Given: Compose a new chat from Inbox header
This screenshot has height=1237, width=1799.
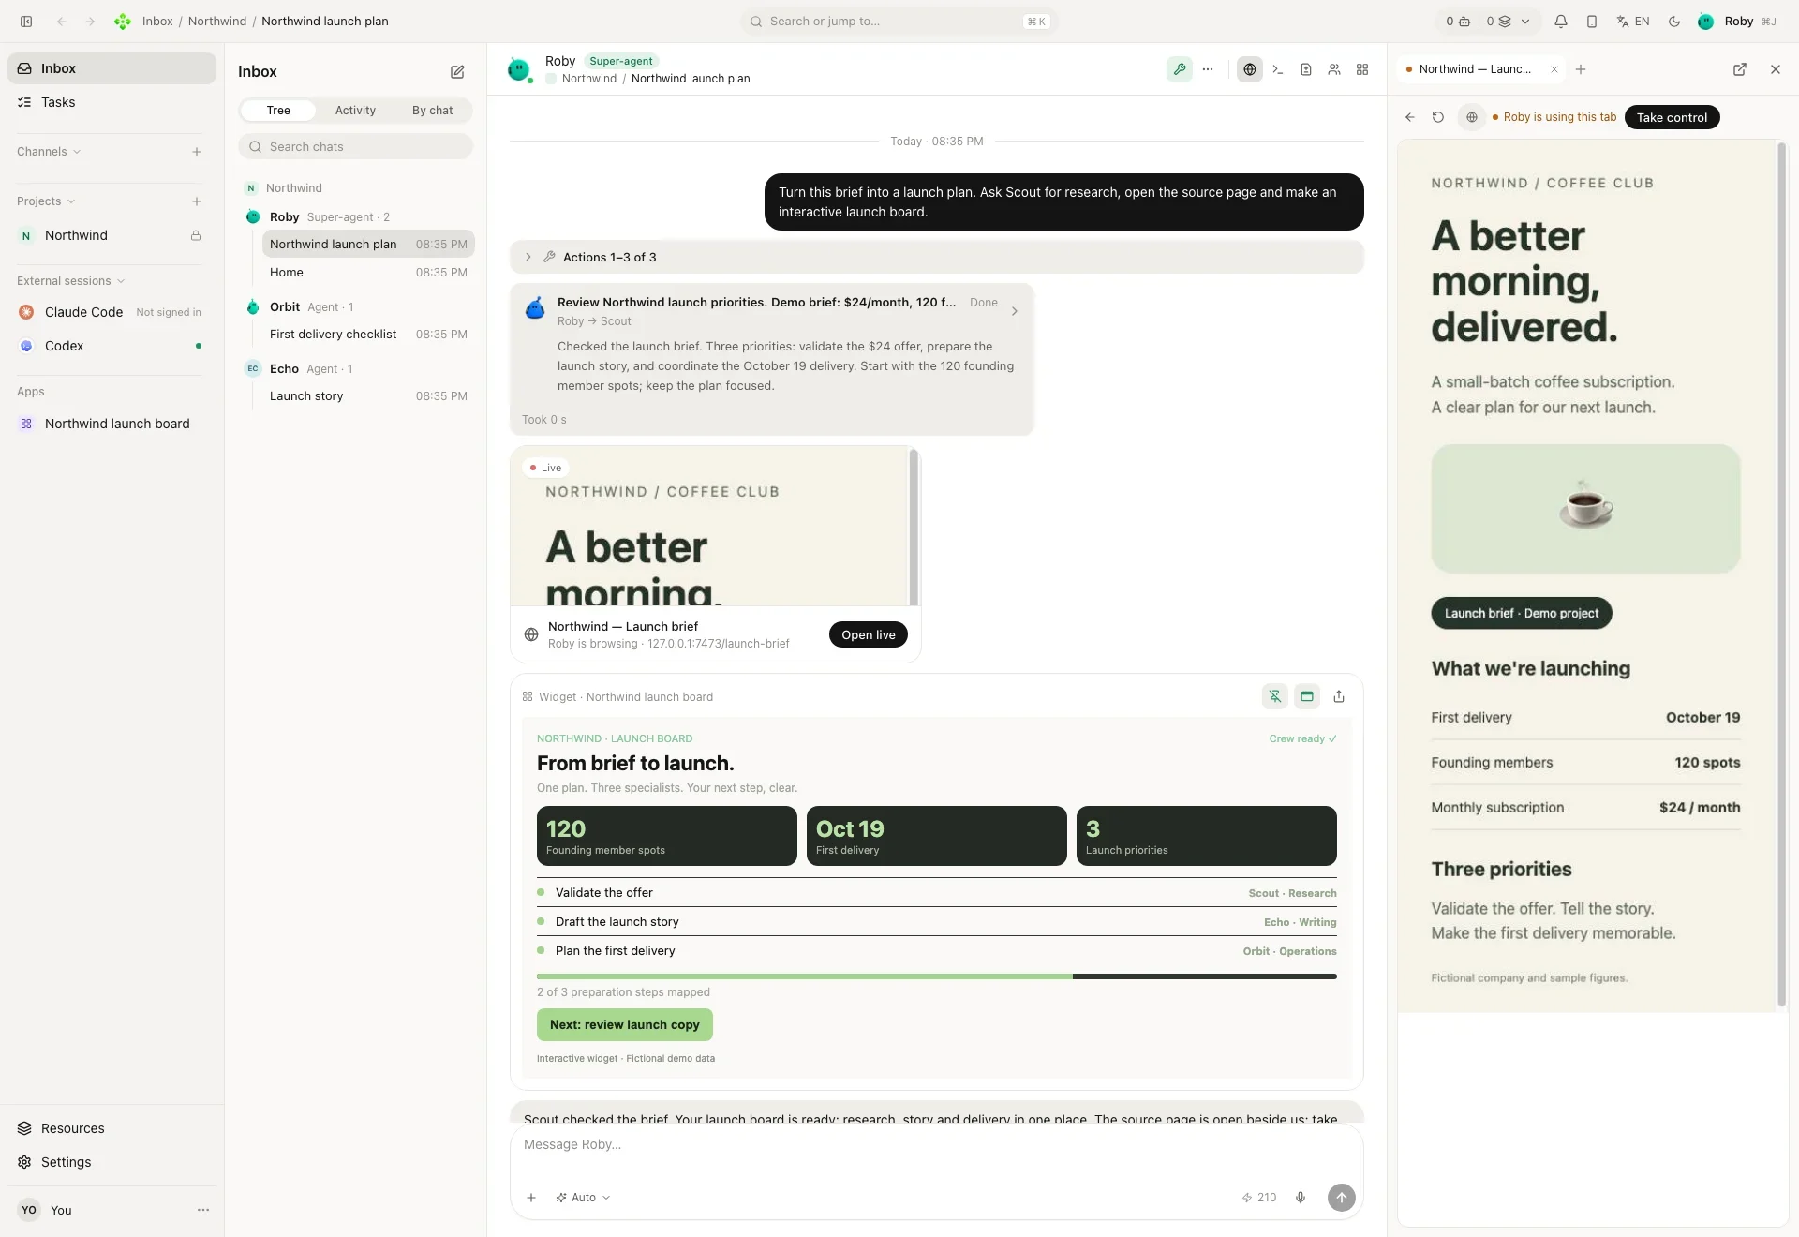Looking at the screenshot, I should click(x=457, y=72).
